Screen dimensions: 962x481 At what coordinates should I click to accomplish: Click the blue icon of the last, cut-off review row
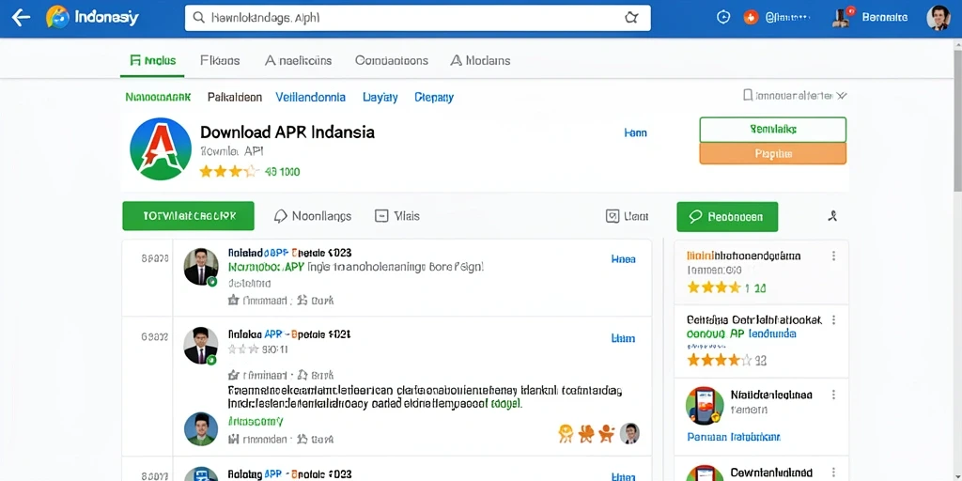pos(201,474)
